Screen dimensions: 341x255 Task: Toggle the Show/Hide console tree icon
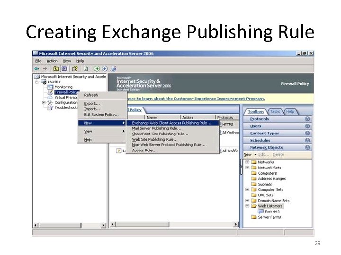point(64,69)
